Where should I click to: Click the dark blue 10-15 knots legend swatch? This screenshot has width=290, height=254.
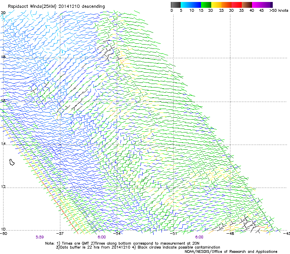196,5
